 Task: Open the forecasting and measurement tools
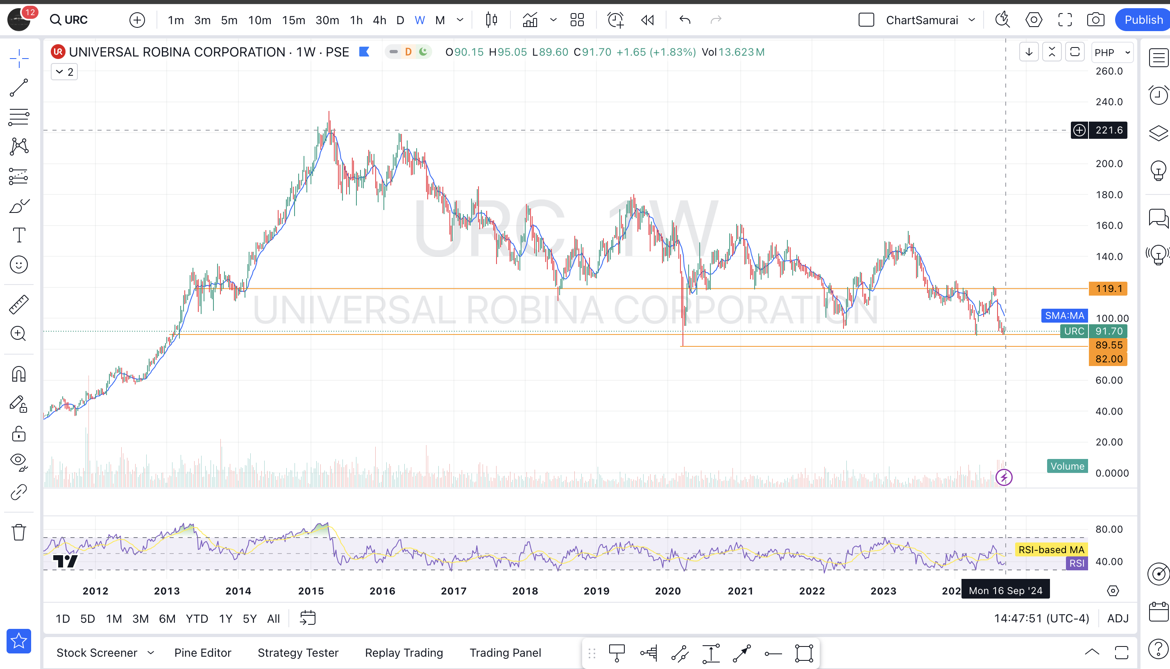19,176
